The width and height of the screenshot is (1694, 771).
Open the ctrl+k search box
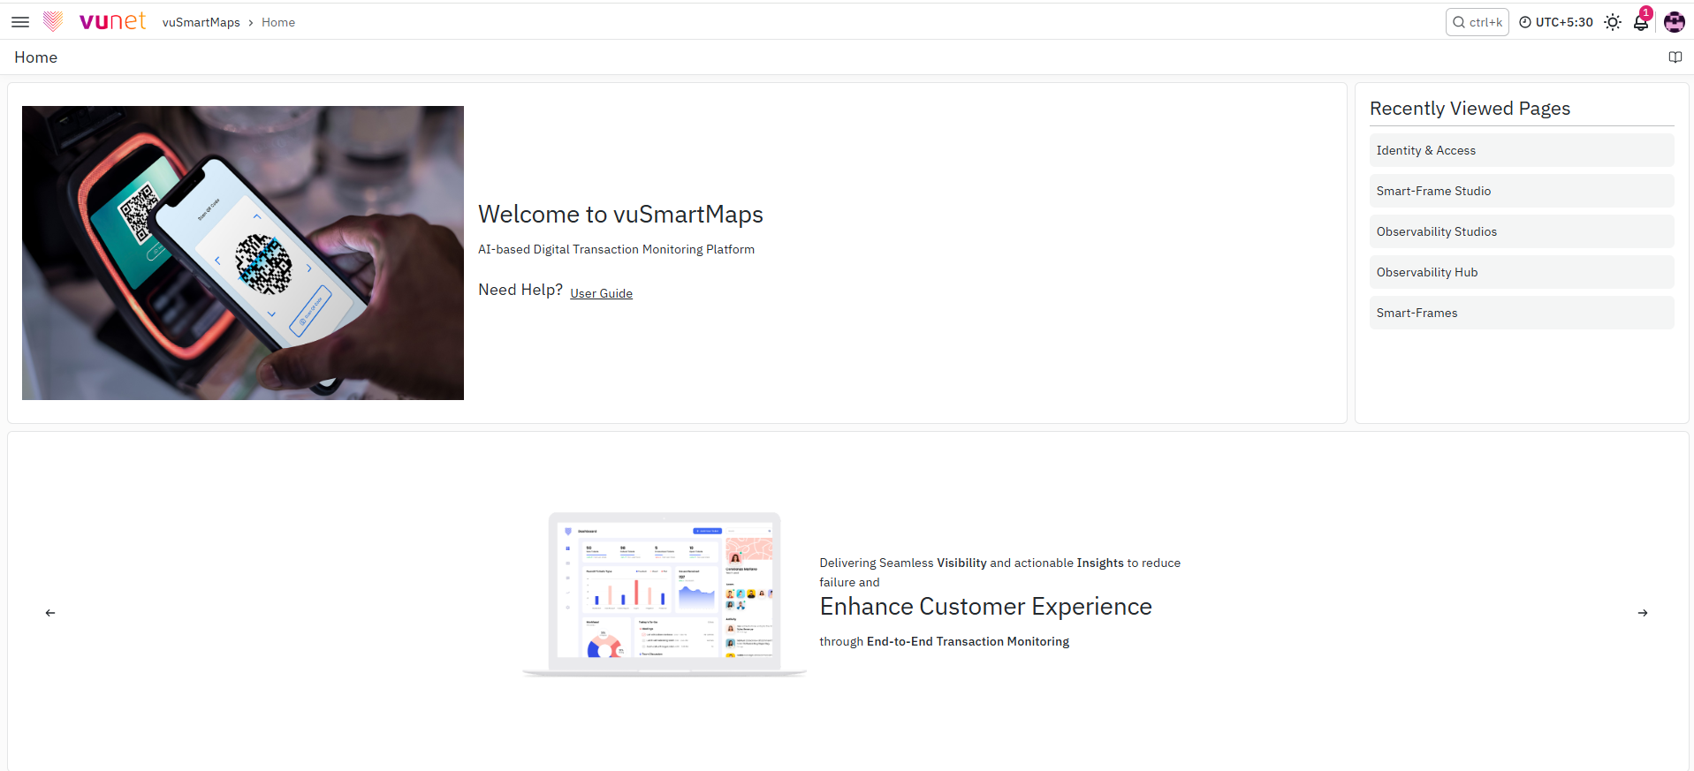tap(1477, 22)
